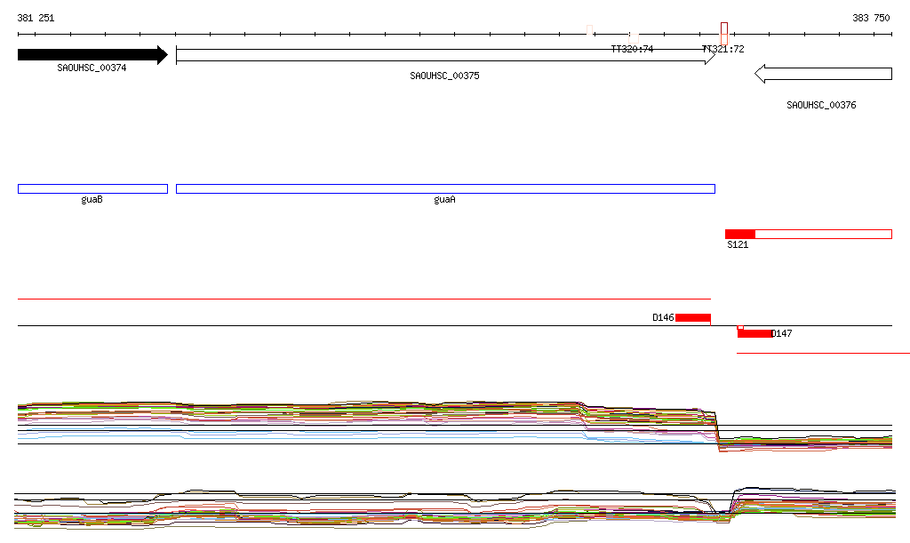Click the start coordinate 381 251
Viewport: 910px width, 543px height.
[36, 18]
